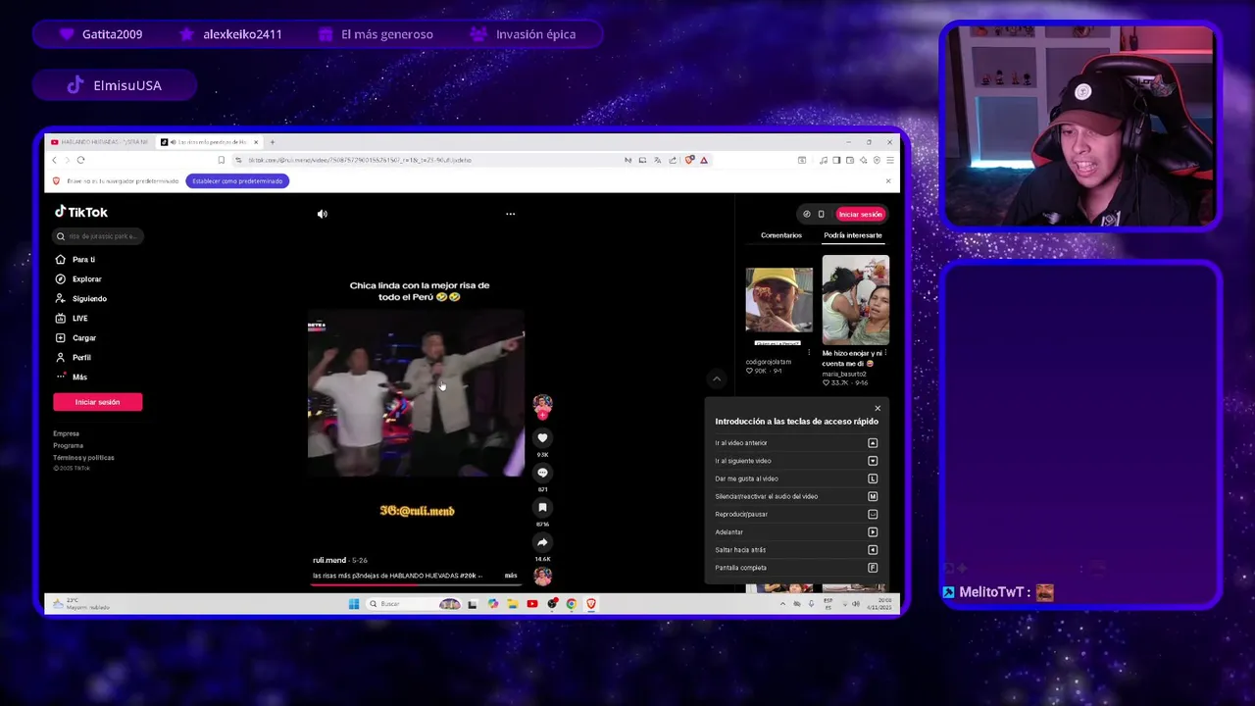Viewport: 1255px width, 706px height.
Task: Click the left-arrow key icon for Saltar atrás
Action: pyautogui.click(x=873, y=550)
